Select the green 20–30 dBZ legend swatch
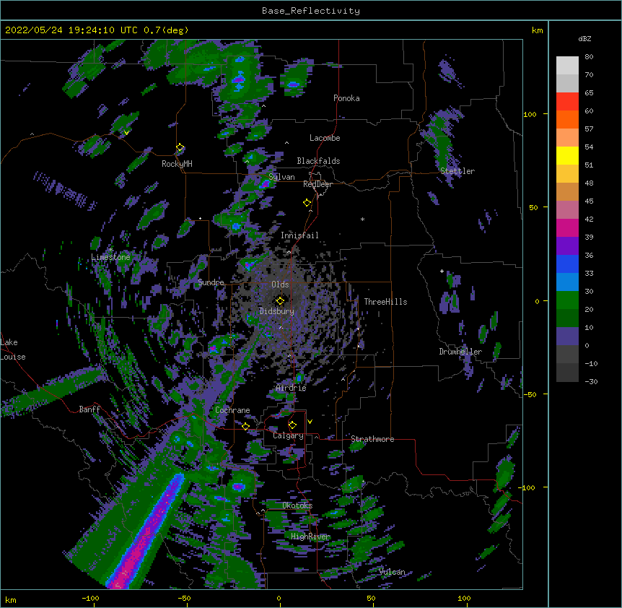Viewport: 622px width, 608px height. tap(567, 300)
